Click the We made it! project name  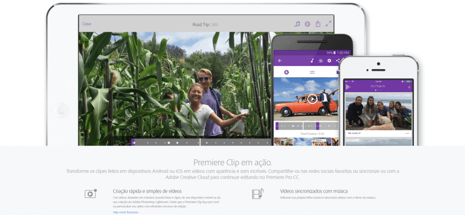[x=353, y=133]
